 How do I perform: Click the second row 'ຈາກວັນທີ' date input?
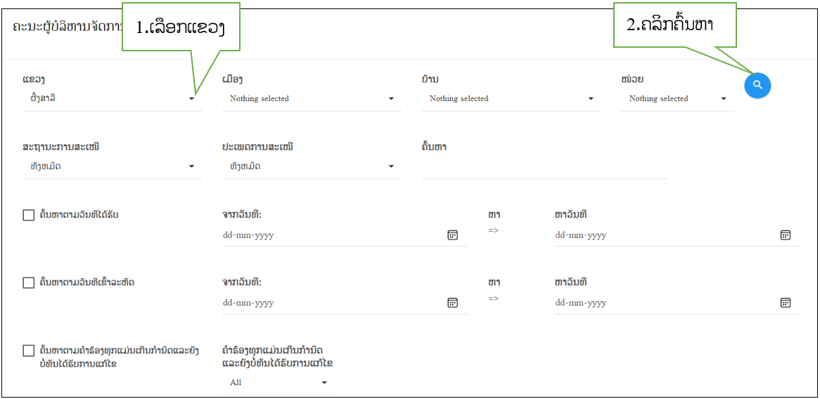(x=331, y=303)
